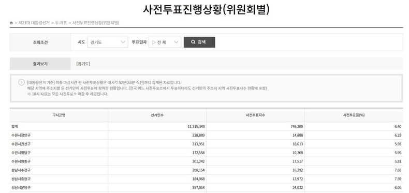Click turnout rate 6.23

[398, 135]
